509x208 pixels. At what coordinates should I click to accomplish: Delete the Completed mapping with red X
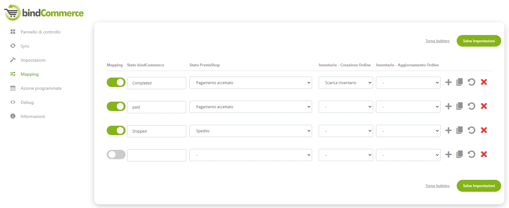484,82
